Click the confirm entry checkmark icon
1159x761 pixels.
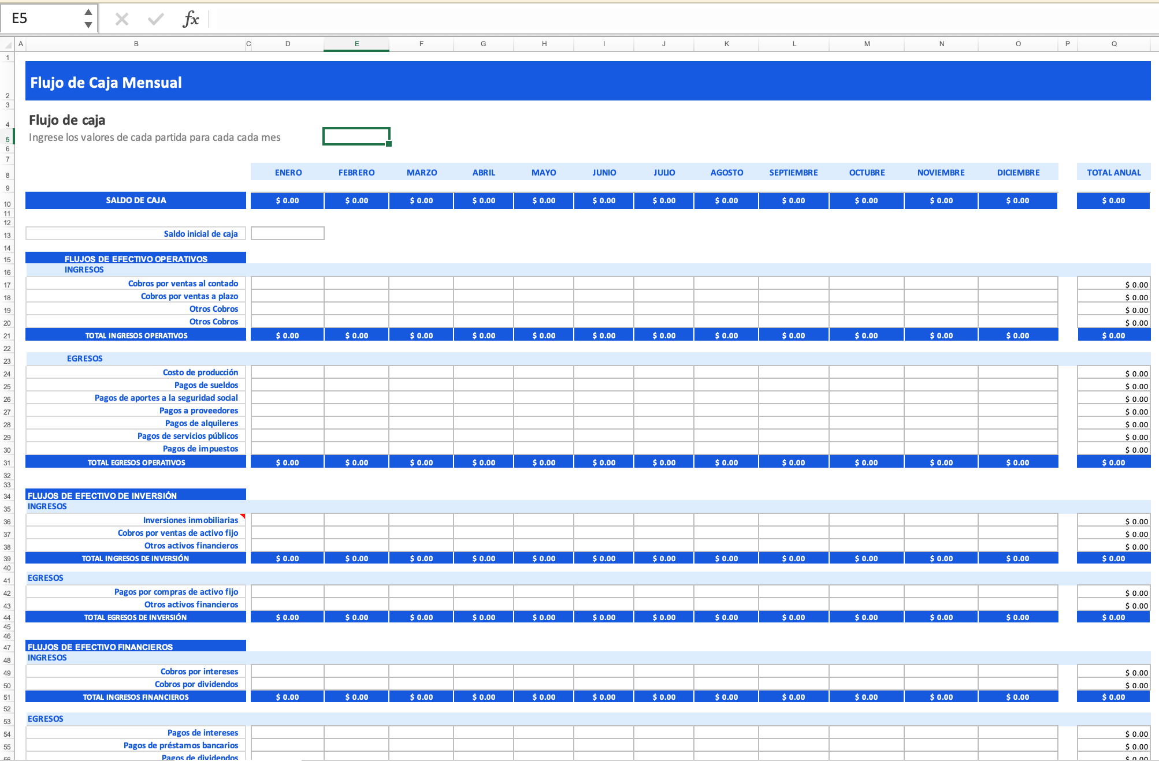pos(155,19)
